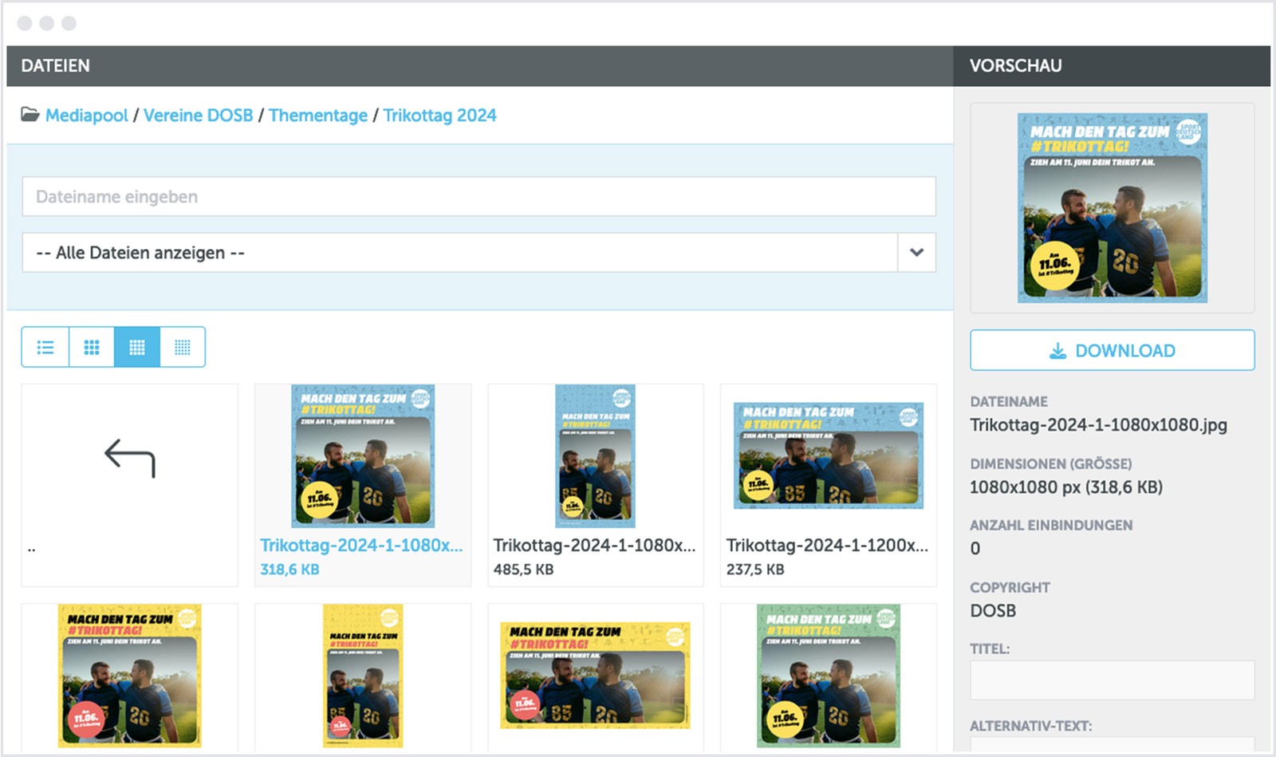The height and width of the screenshot is (757, 1276).
Task: Click the open folder icon in breadcrumb
Action: click(x=30, y=115)
